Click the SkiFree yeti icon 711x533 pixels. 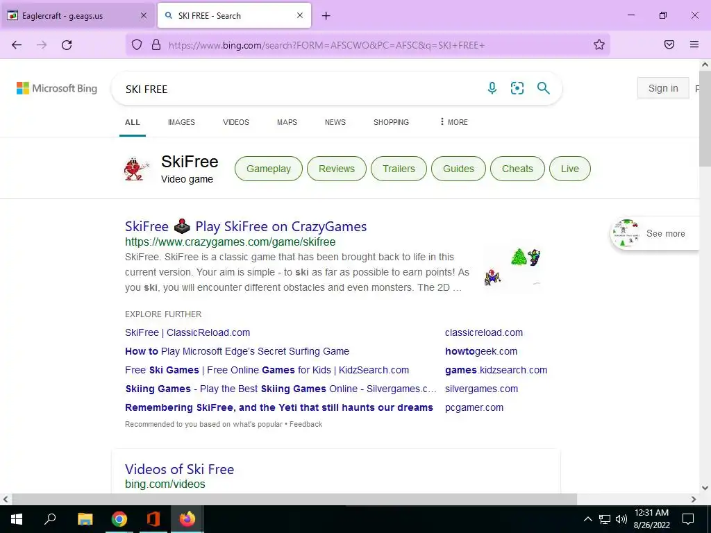(x=136, y=169)
